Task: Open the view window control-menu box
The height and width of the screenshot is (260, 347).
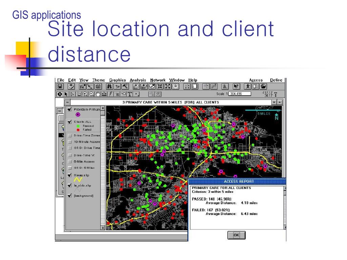Action: click(x=67, y=102)
